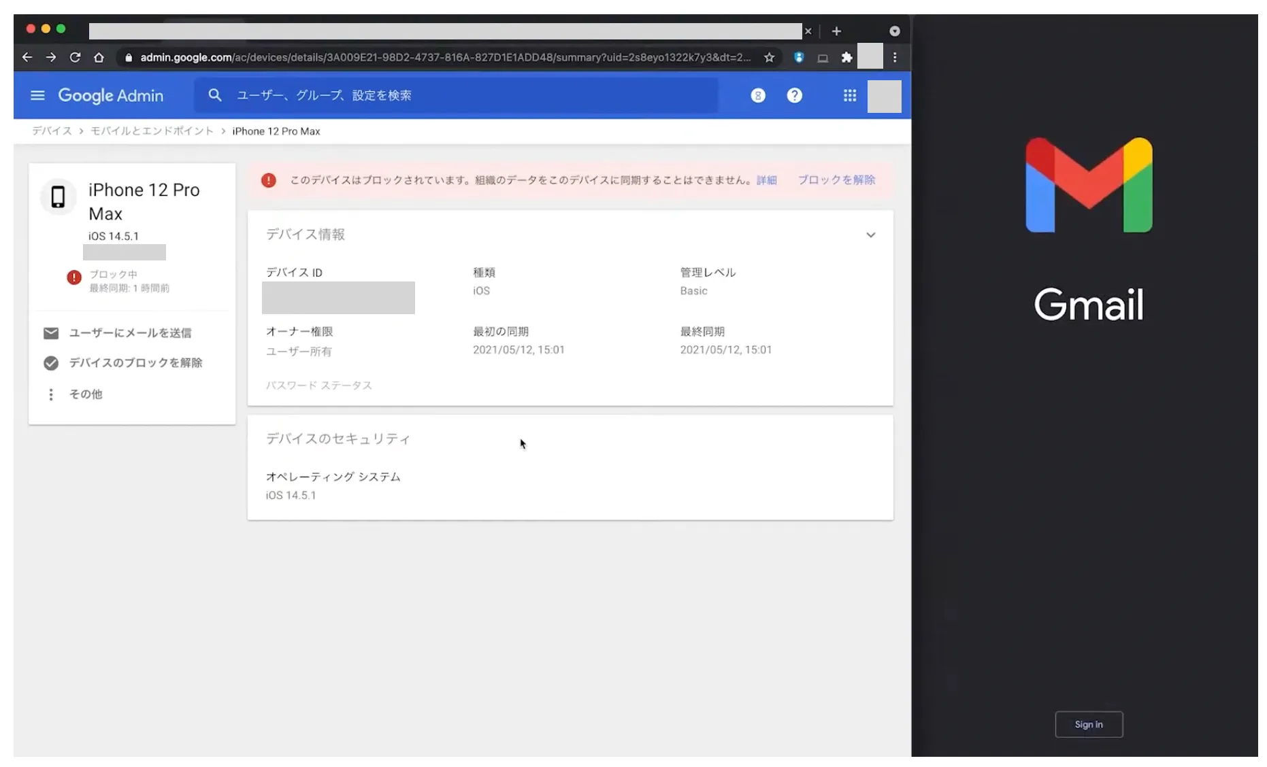The height and width of the screenshot is (767, 1267).
Task: Go back using the browser back arrow
Action: click(27, 57)
